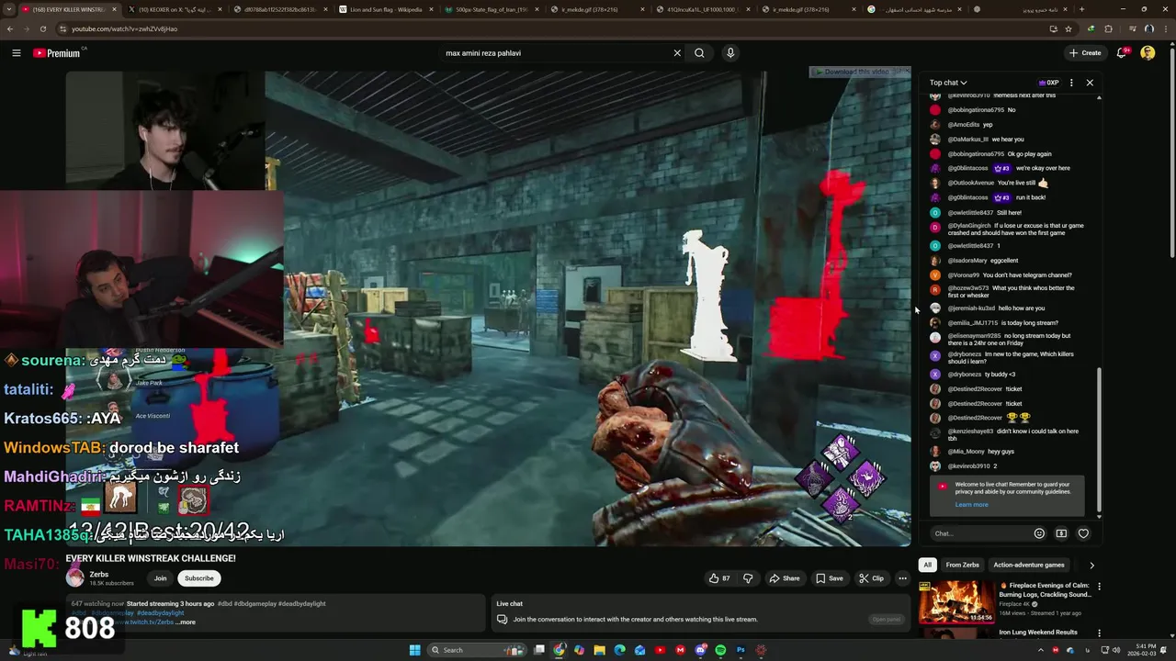1176x661 pixels.
Task: Join the Zerbs channel membership
Action: click(160, 578)
